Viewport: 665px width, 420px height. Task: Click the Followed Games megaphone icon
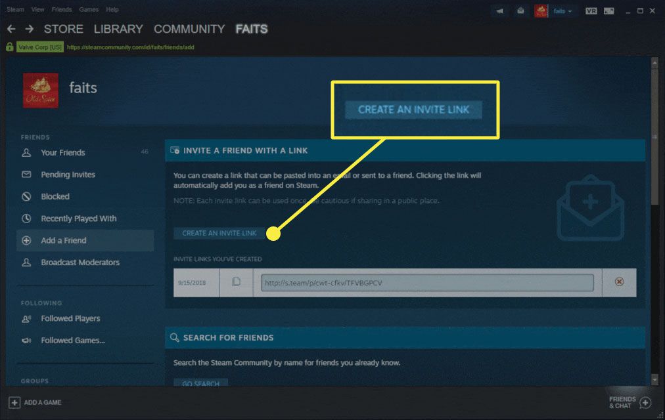(26, 341)
